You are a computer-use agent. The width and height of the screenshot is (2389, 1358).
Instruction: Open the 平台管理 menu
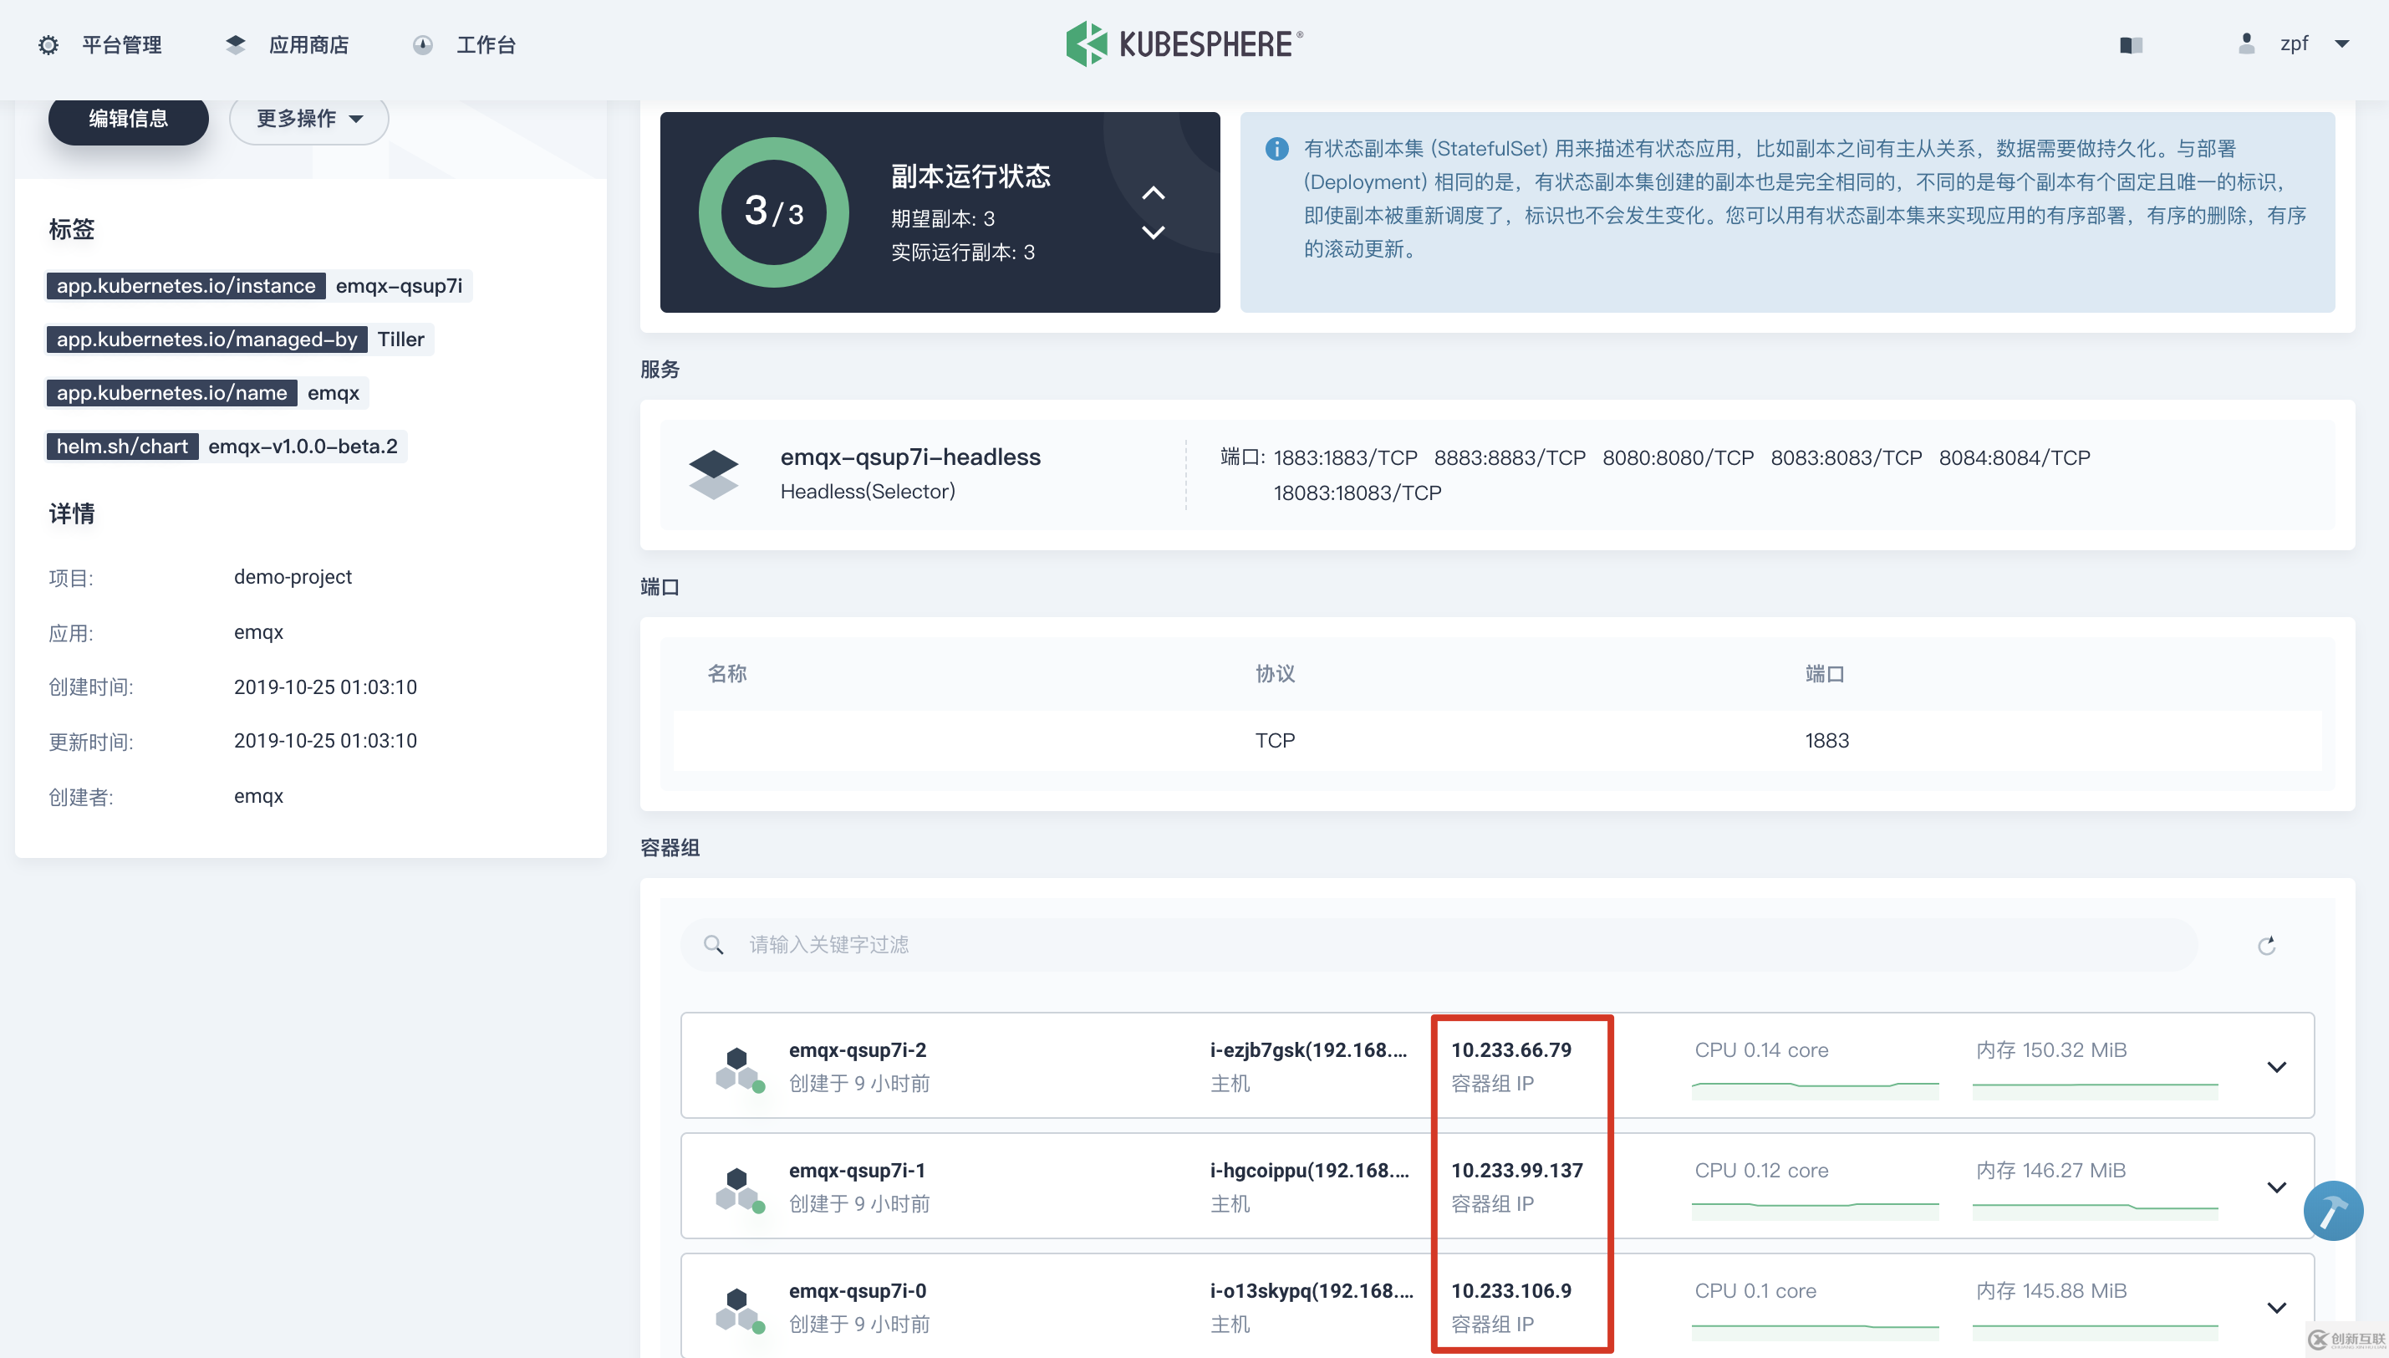pyautogui.click(x=122, y=43)
